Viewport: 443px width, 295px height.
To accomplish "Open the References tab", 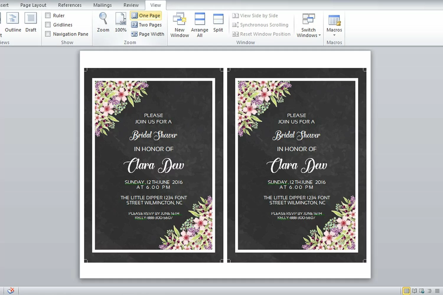I will tap(70, 5).
